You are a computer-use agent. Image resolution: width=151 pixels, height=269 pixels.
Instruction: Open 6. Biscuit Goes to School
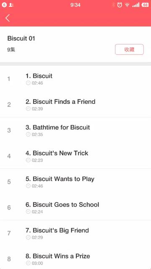pos(75,207)
